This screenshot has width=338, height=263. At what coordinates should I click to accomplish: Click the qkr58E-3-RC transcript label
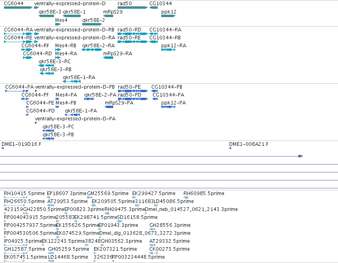pyautogui.click(x=54, y=62)
